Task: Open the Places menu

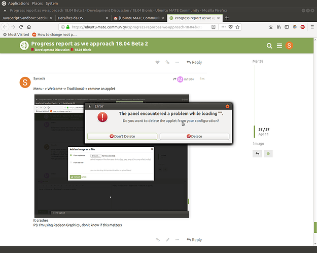Action: tap(37, 4)
